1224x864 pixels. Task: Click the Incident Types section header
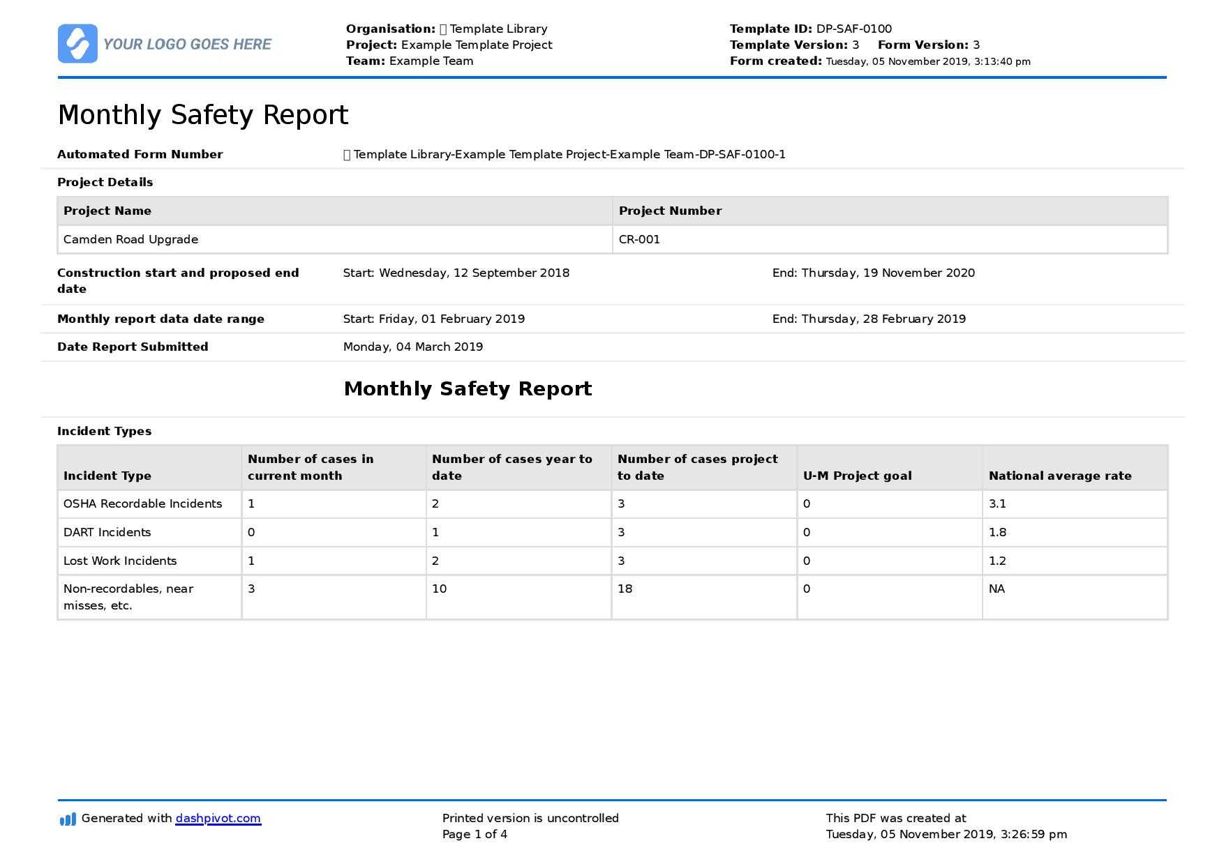tap(104, 431)
